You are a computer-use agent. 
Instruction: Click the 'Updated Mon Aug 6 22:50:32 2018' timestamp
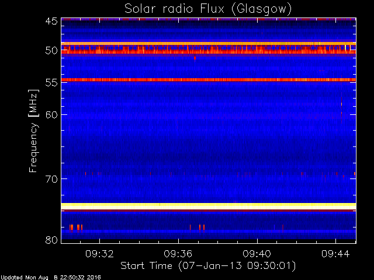51,278
